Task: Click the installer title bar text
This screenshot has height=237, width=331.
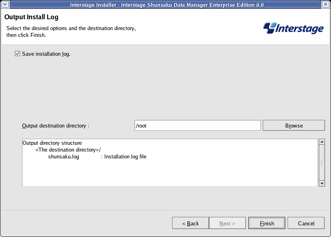Action: click(x=167, y=5)
